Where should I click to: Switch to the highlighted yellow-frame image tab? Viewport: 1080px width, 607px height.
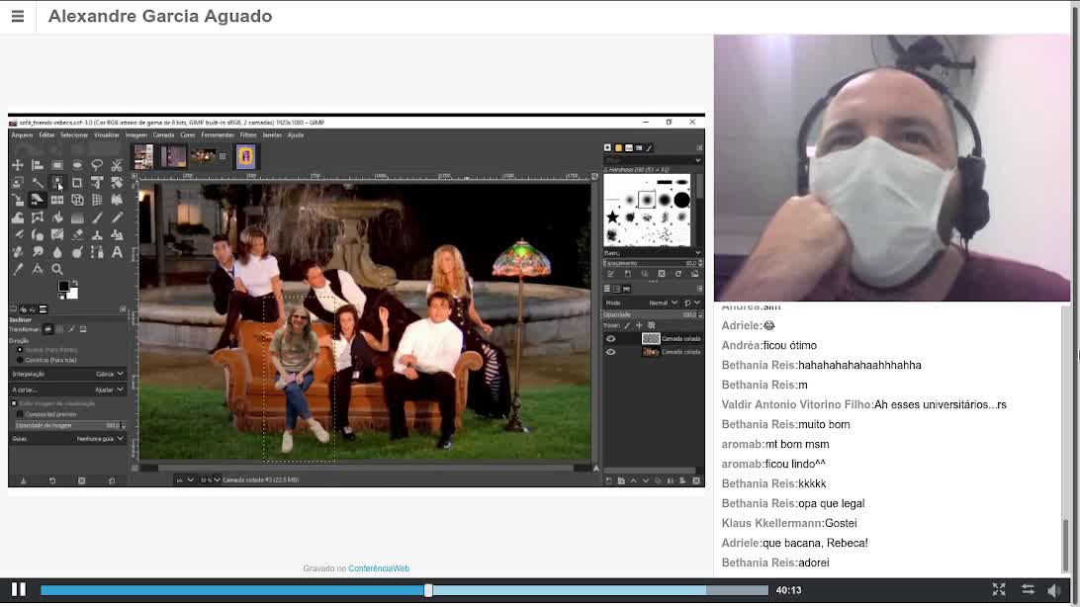[x=246, y=157]
